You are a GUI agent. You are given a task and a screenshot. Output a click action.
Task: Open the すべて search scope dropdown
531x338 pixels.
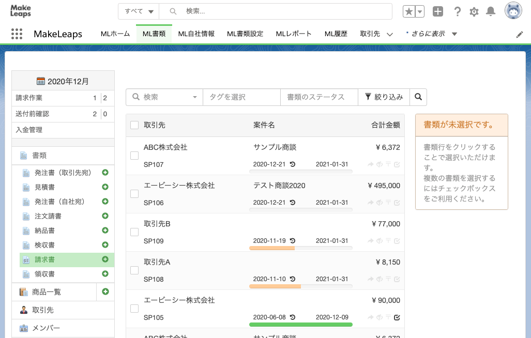pyautogui.click(x=139, y=11)
